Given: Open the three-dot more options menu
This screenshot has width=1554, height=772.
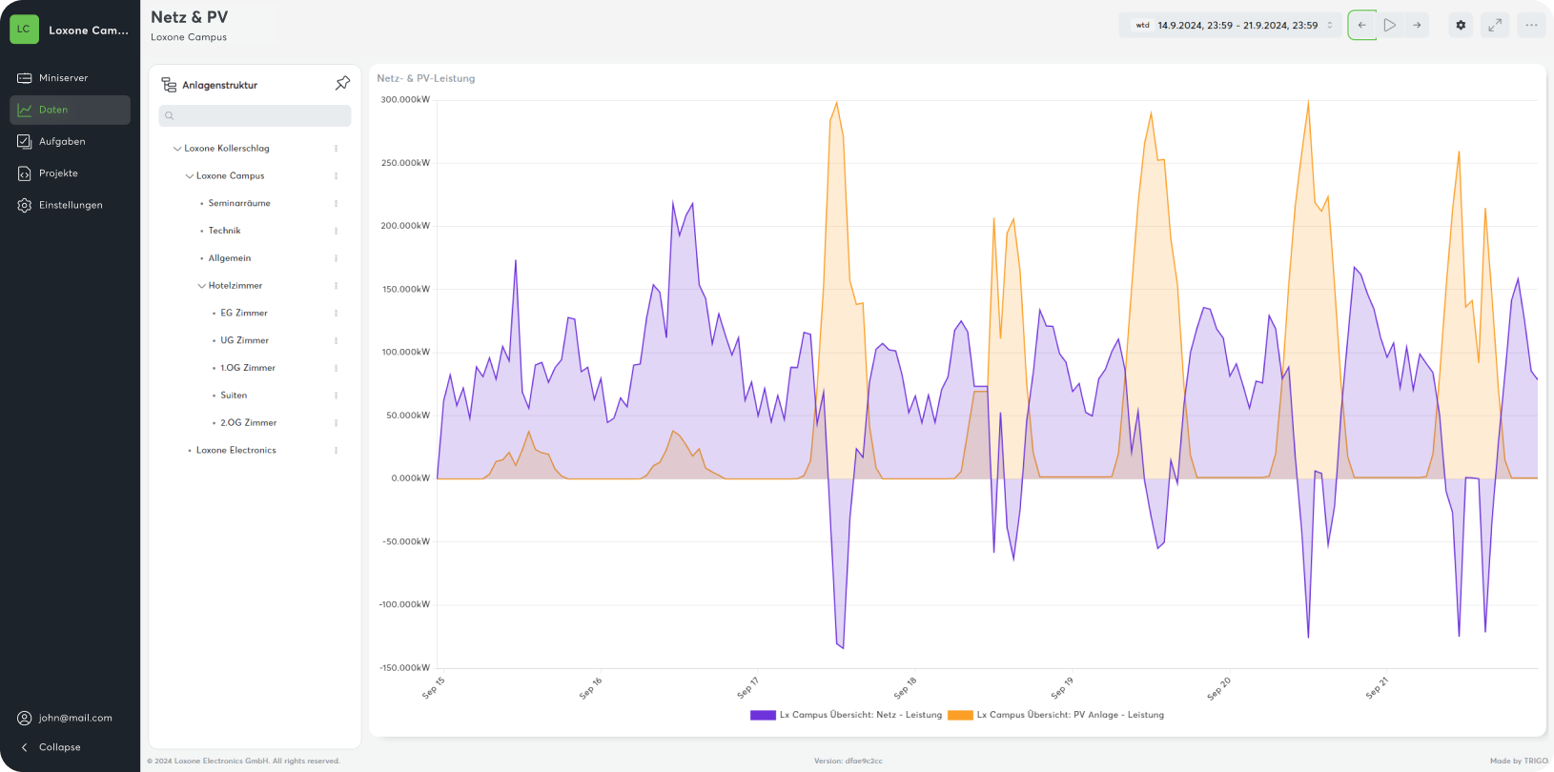Looking at the screenshot, I should click(x=1531, y=26).
